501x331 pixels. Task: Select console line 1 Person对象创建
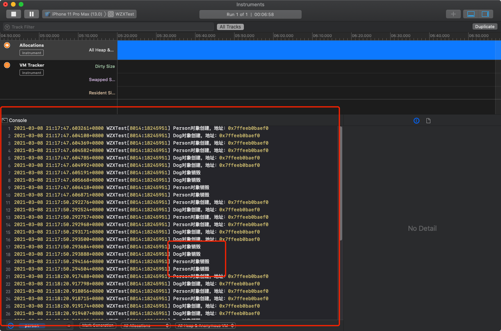click(169, 128)
